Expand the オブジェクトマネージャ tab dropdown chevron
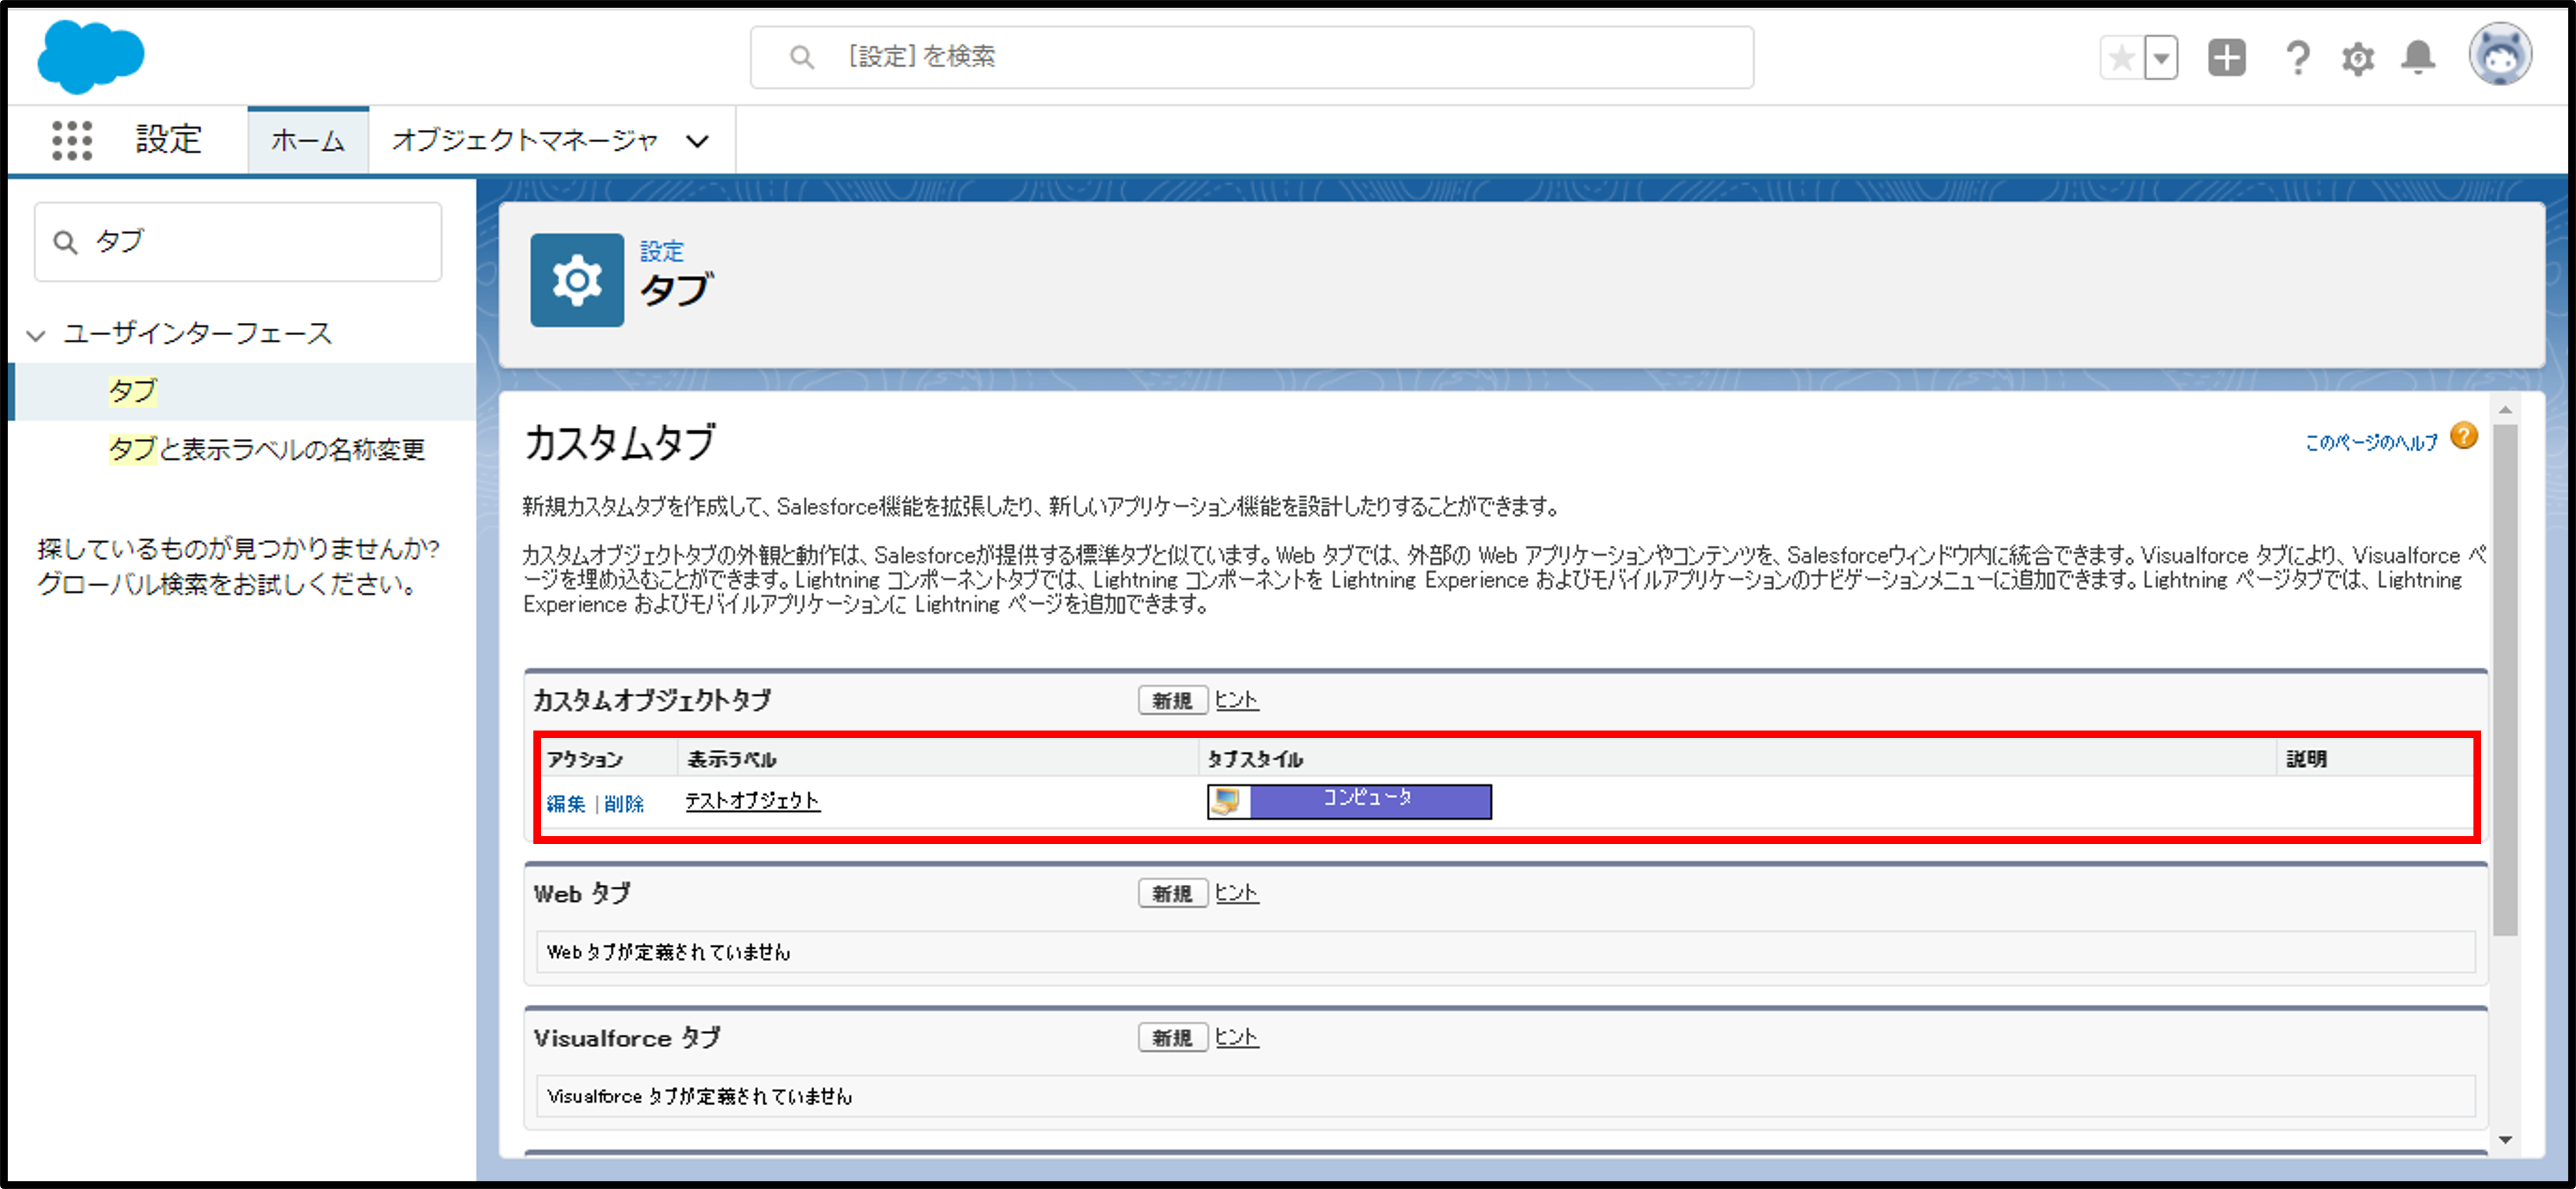This screenshot has width=2576, height=1189. click(x=697, y=141)
